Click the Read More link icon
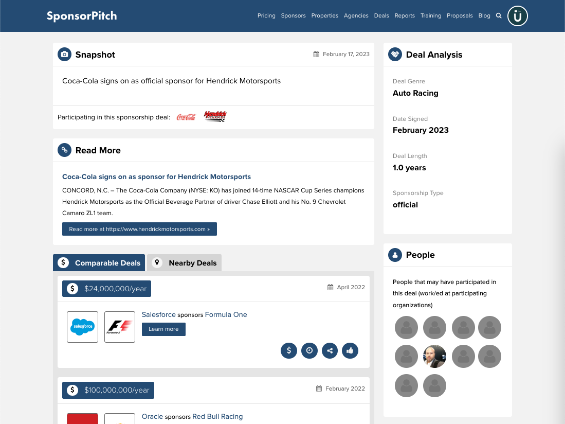This screenshot has height=424, width=565. tap(64, 150)
